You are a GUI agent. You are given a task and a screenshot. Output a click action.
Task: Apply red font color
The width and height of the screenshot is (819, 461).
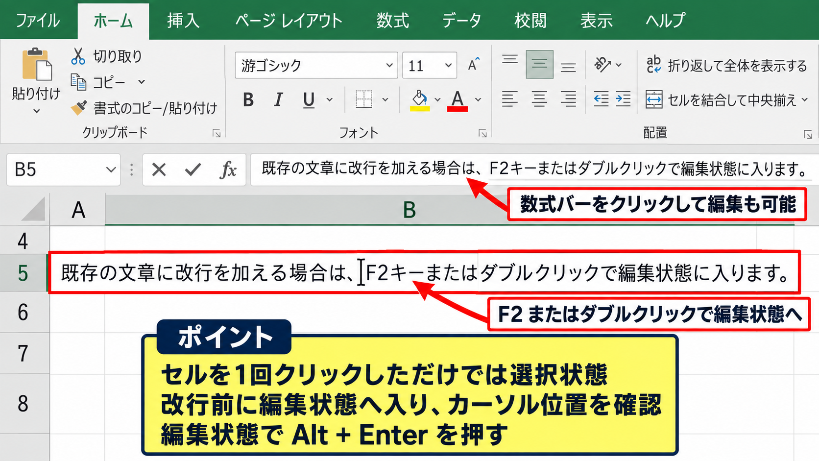click(x=458, y=100)
